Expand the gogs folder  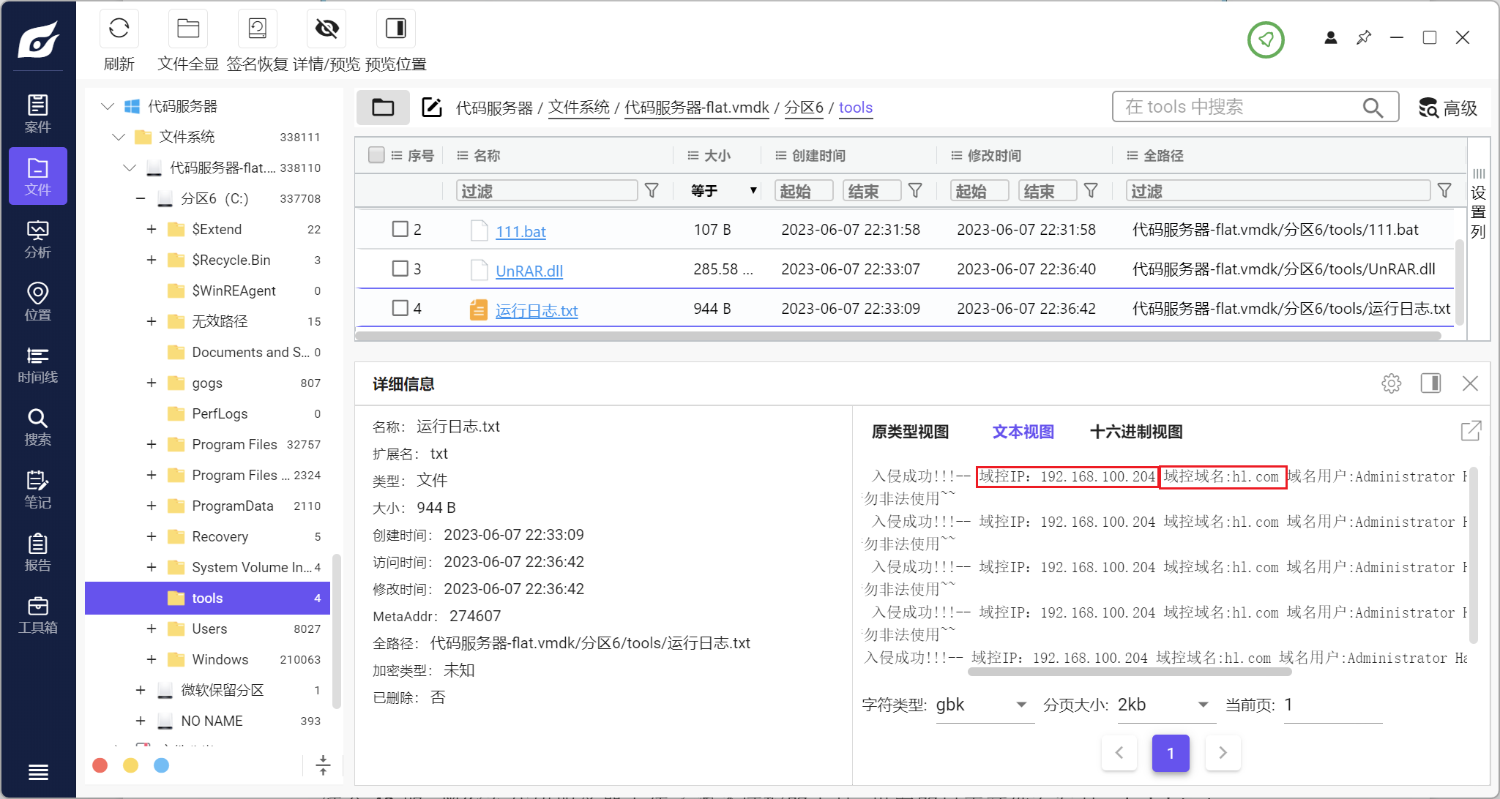pos(152,383)
